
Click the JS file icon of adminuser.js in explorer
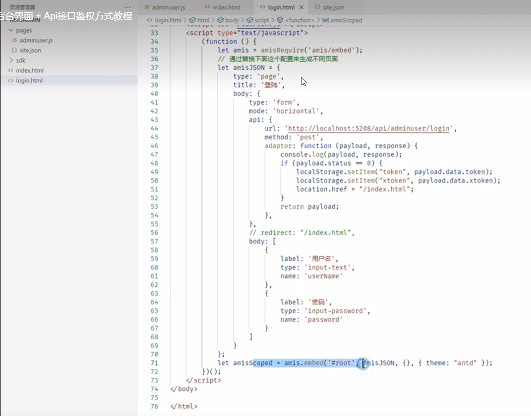pos(14,40)
